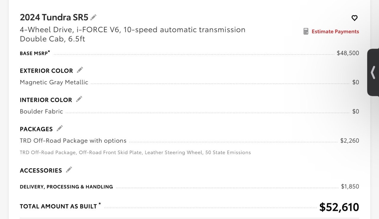The height and width of the screenshot is (219, 379).
Task: Click the calculator icon beside Estimate Payments
Action: (x=306, y=31)
